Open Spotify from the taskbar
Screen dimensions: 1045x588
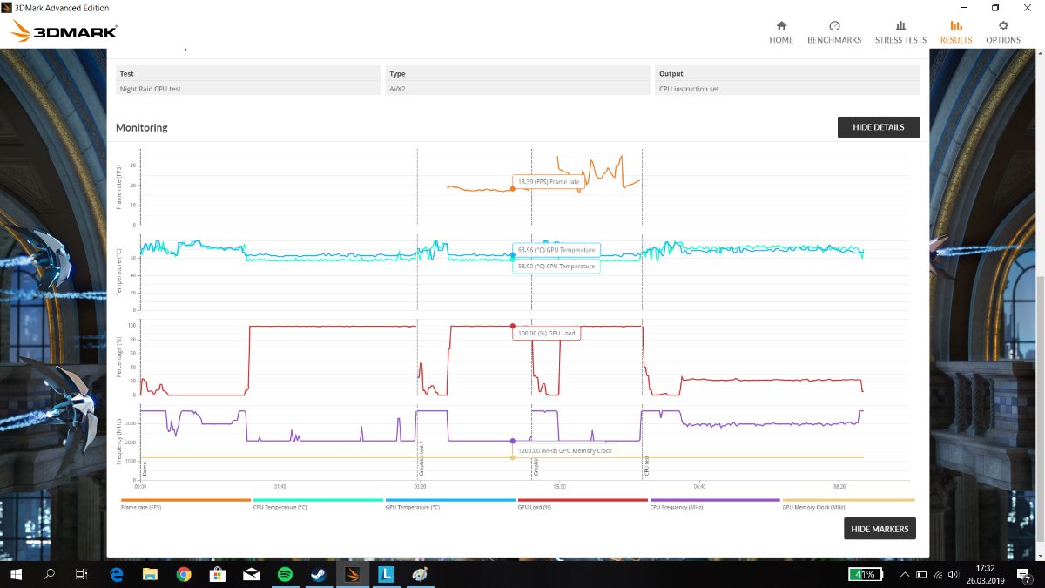click(x=285, y=575)
